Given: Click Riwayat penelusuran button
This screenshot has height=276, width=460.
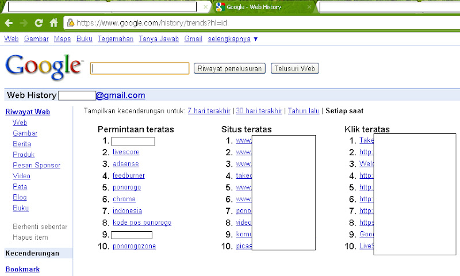Looking at the screenshot, I should tap(229, 68).
